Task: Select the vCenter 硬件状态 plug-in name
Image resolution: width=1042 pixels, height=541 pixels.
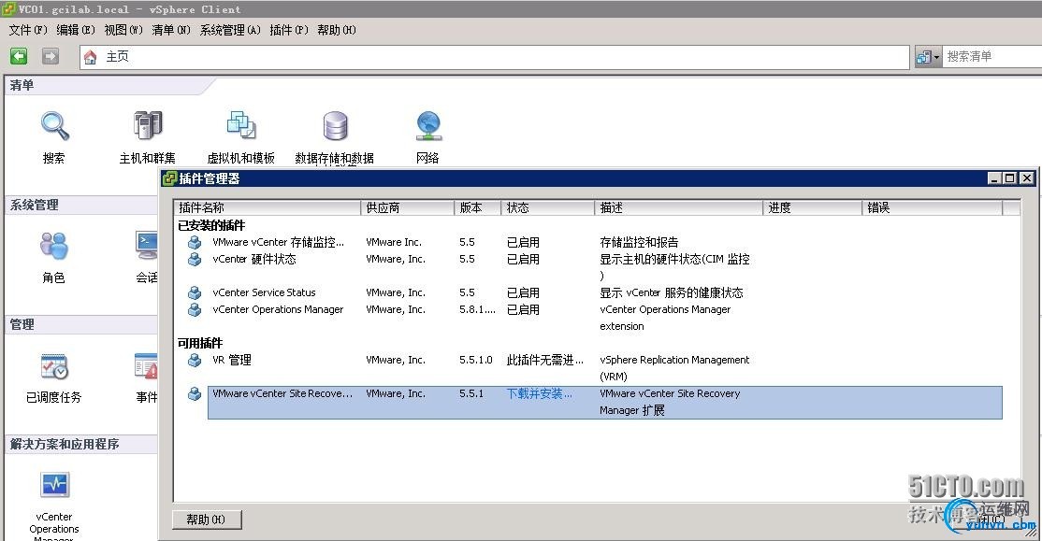Action: point(254,259)
